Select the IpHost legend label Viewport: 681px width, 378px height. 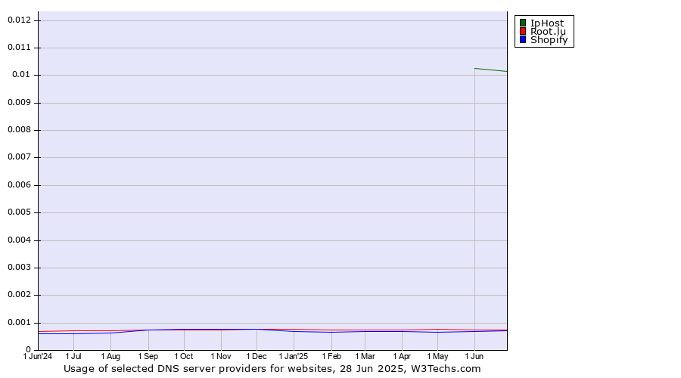click(x=547, y=23)
